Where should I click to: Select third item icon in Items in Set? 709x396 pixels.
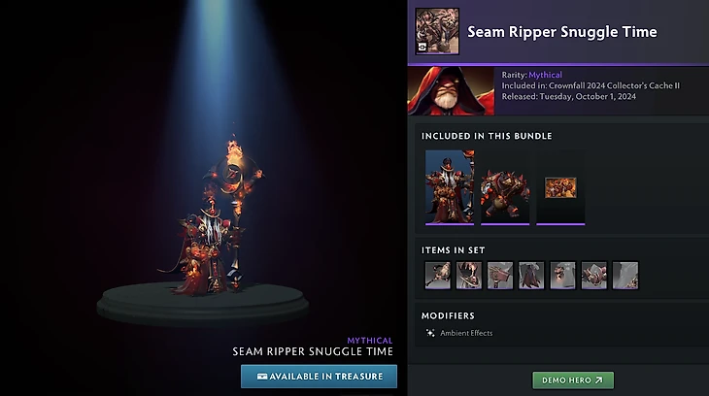click(x=500, y=276)
